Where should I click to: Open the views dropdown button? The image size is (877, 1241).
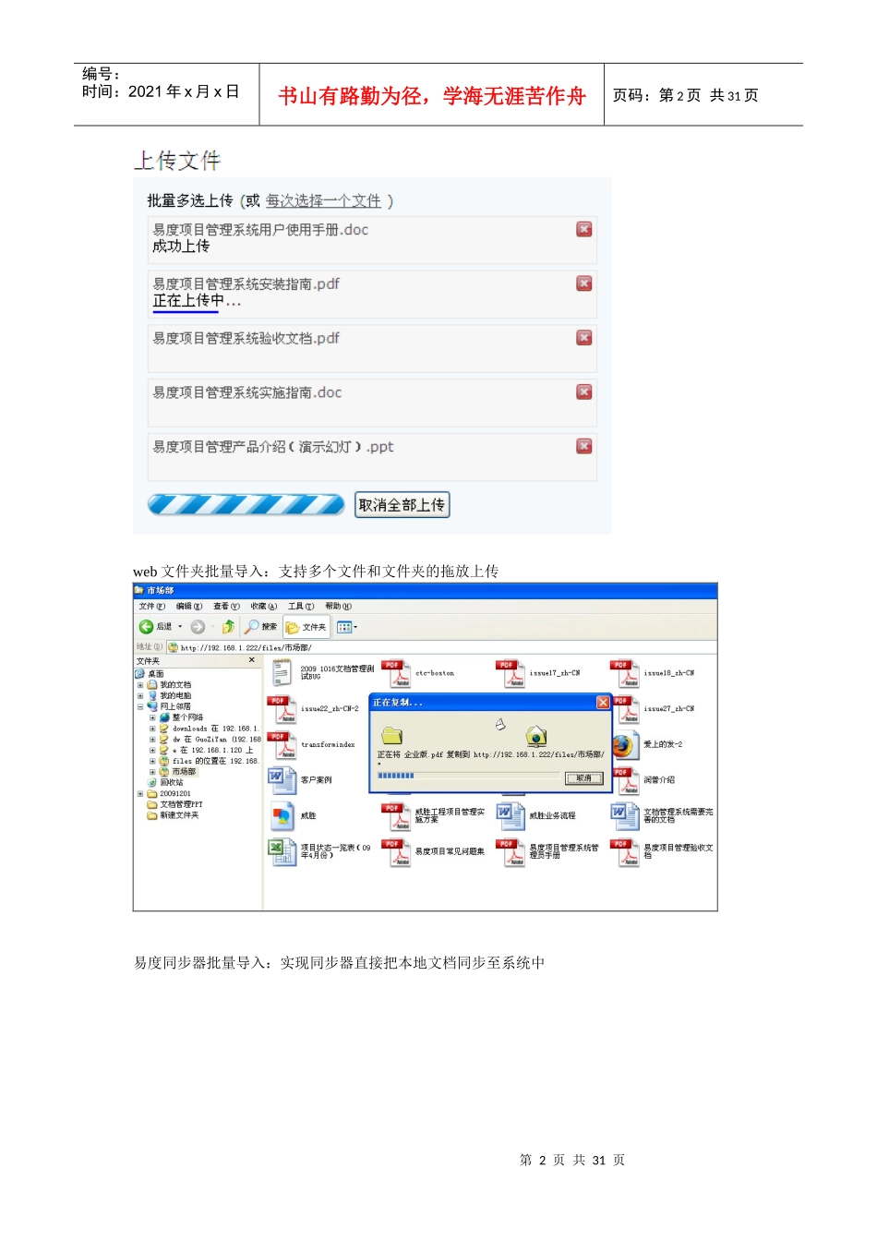tap(347, 627)
